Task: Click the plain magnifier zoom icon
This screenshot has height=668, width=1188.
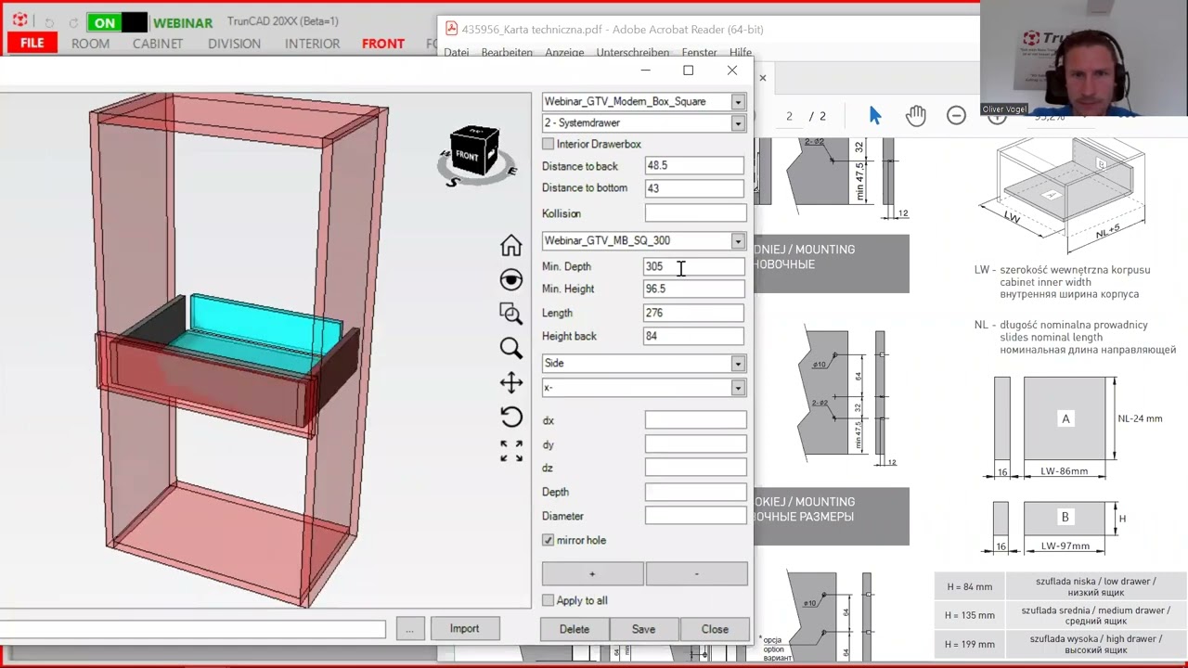Action: coord(510,348)
